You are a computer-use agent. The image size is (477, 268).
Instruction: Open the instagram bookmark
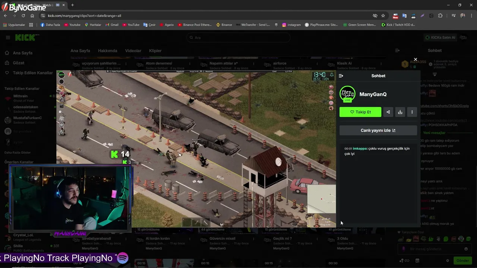(291, 25)
